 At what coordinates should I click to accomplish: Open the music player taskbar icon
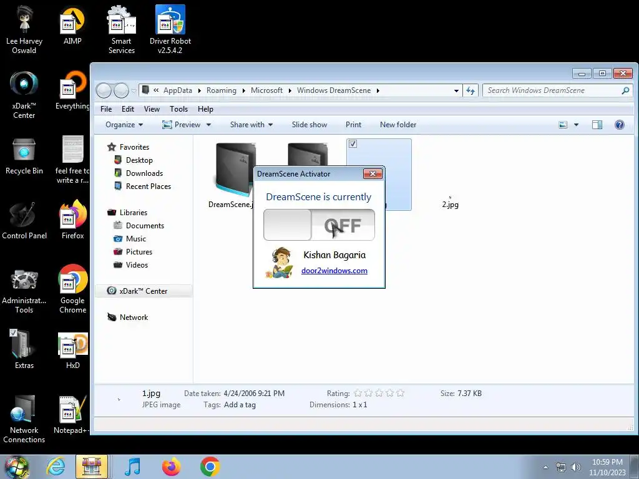[x=132, y=467]
